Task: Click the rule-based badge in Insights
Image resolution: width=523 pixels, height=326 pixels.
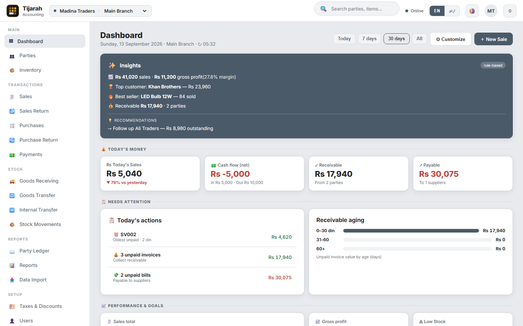Action: point(493,66)
